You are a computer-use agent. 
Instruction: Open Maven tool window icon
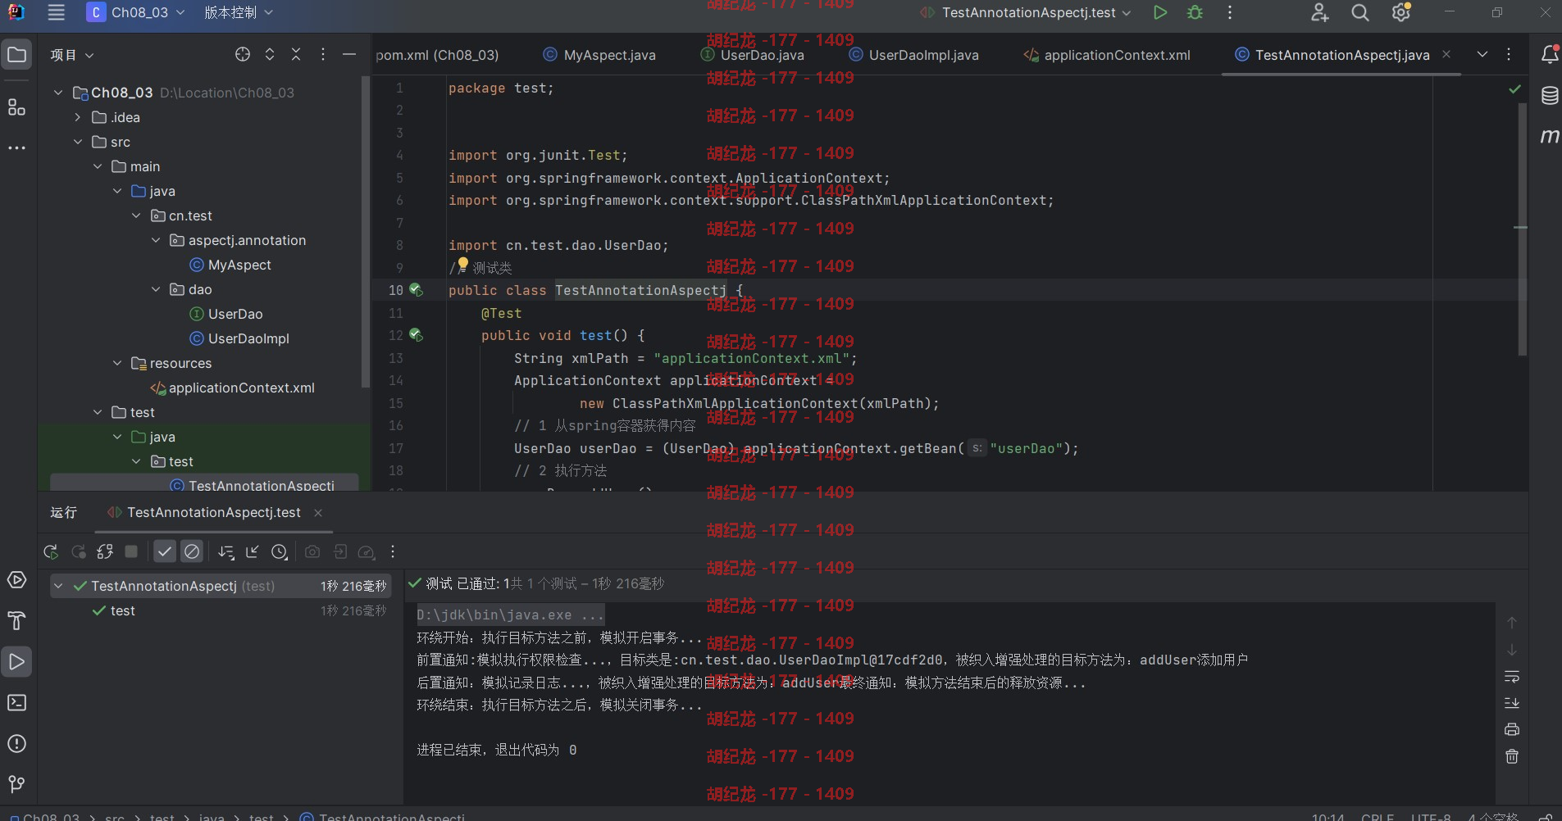point(1550,136)
